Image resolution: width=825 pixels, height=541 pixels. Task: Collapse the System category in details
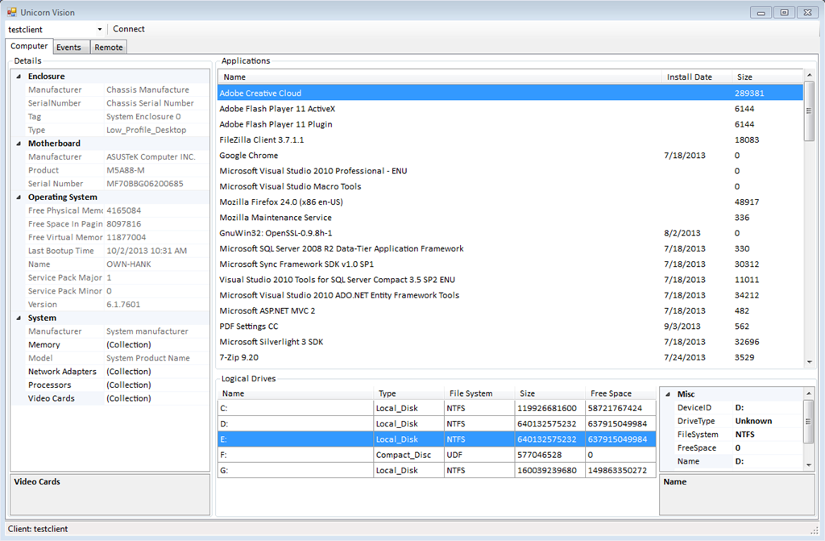(19, 318)
